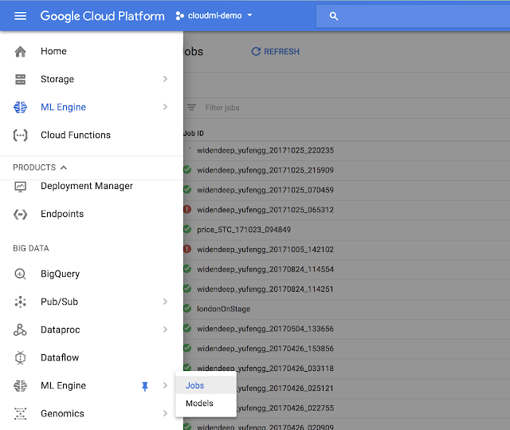Click failed status icon for widendeep_yufengg_20171025_065312

(x=187, y=209)
